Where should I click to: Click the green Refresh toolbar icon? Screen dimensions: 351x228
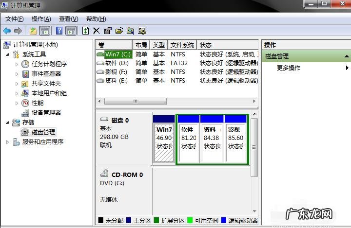pos(85,31)
